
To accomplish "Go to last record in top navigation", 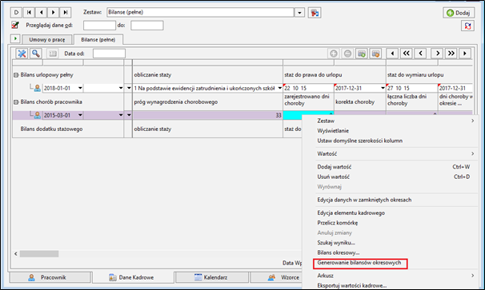I will point(66,12).
